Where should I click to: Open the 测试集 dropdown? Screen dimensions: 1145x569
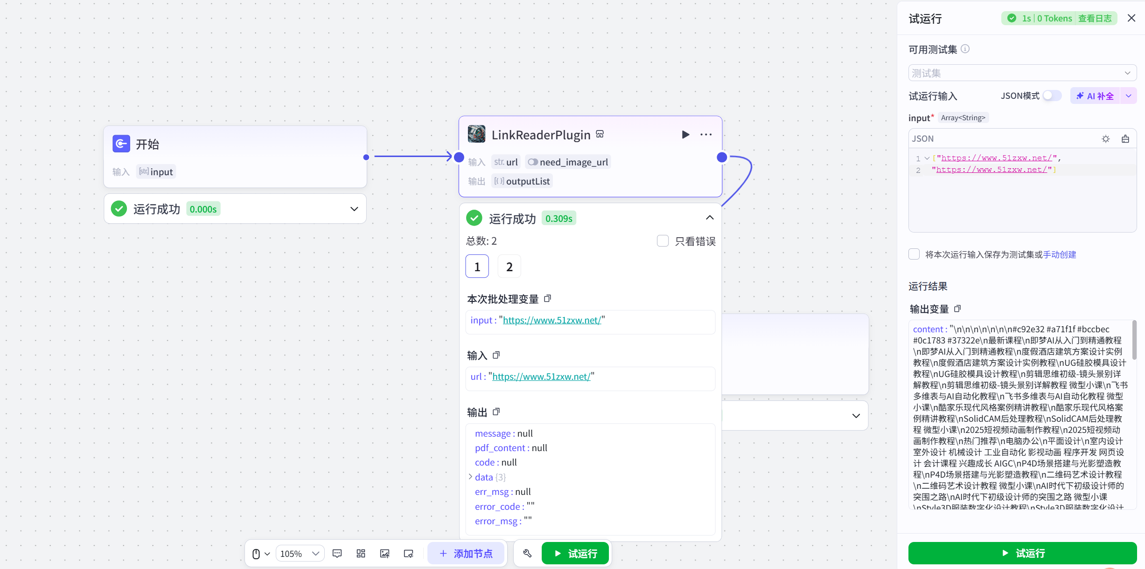[1022, 73]
